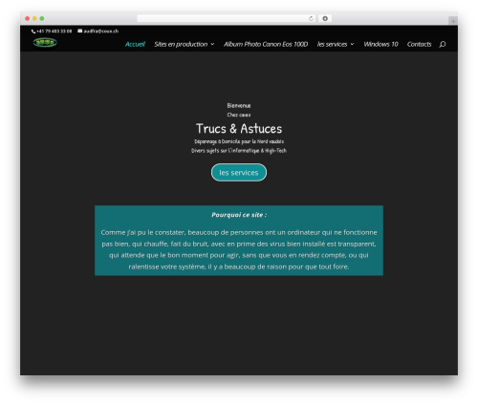This screenshot has height=404, width=478.
Task: Expand the Sites en production chevron
Action: point(212,44)
